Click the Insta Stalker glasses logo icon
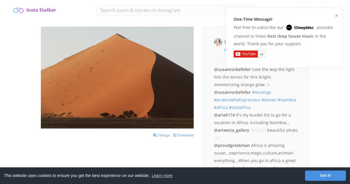This screenshot has height=184, width=350. (x=18, y=11)
